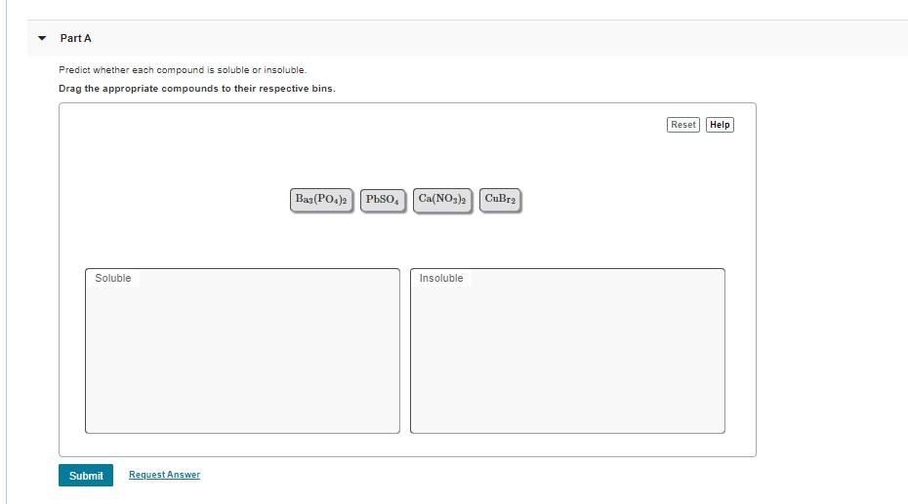Image resolution: width=908 pixels, height=504 pixels.
Task: Click inside the Insoluble bin
Action: [x=567, y=351]
